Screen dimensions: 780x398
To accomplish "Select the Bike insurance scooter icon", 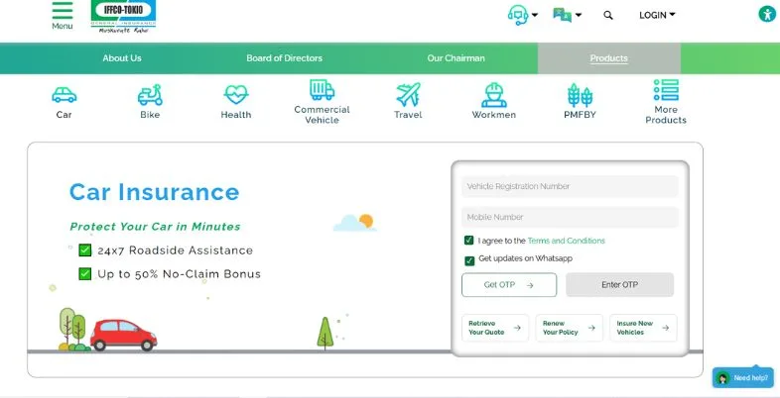I will pyautogui.click(x=150, y=94).
